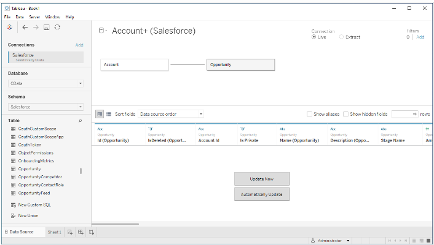The image size is (434, 245).
Task: Open the Data menu
Action: (x=20, y=17)
